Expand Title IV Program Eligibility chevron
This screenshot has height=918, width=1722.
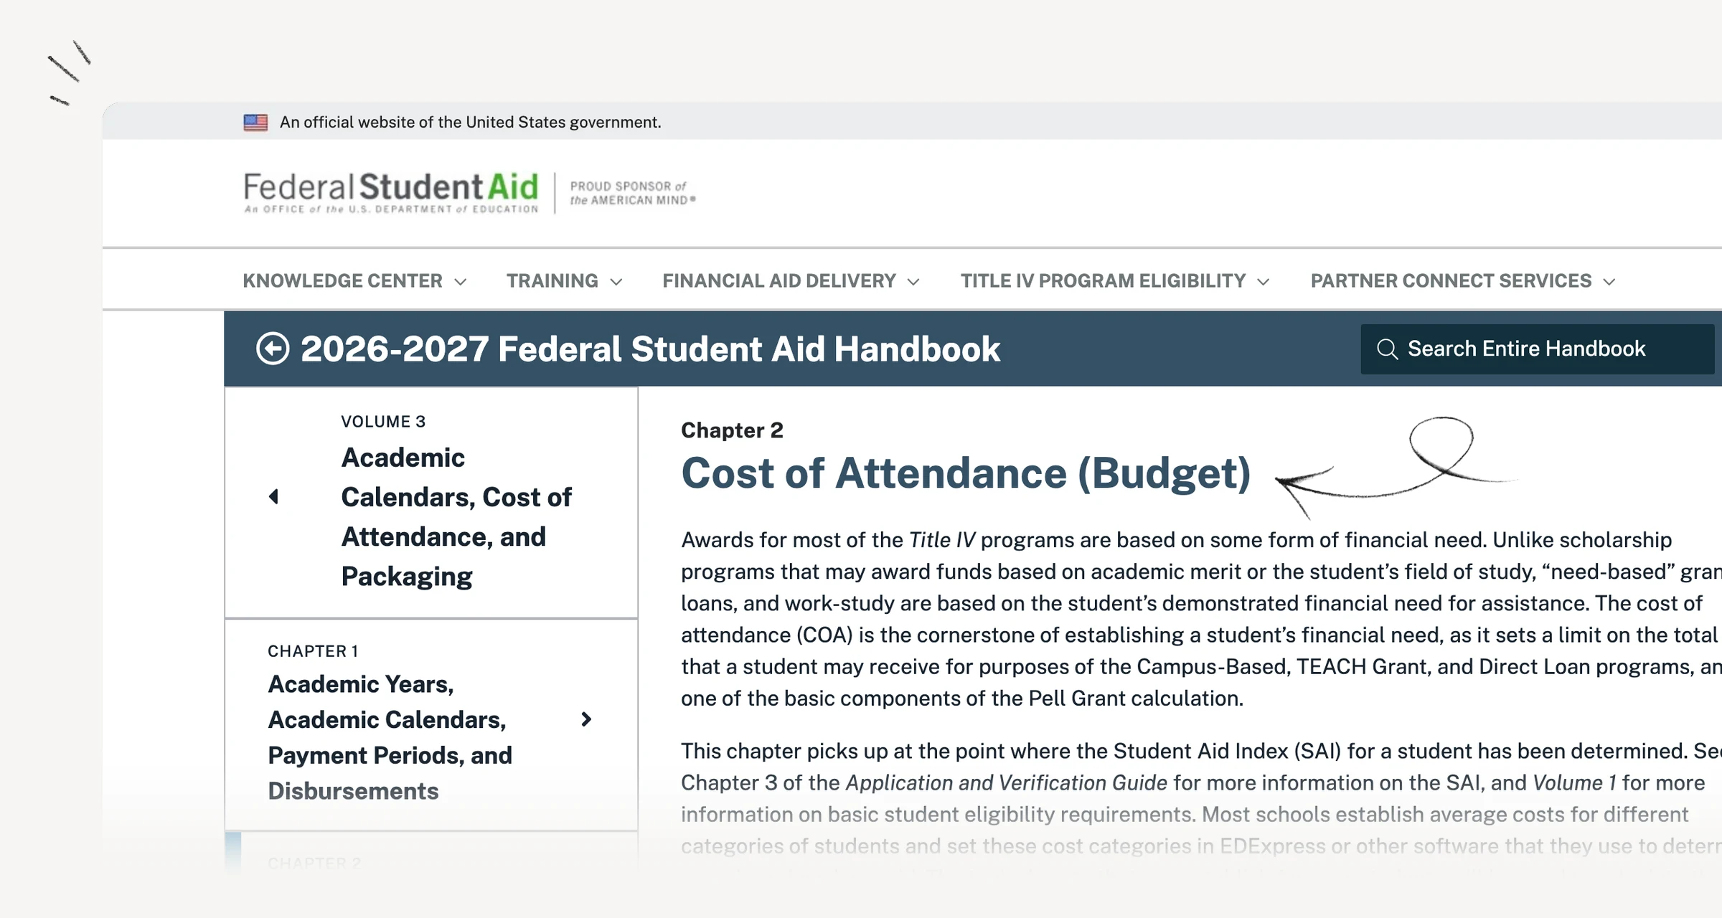[x=1264, y=282]
